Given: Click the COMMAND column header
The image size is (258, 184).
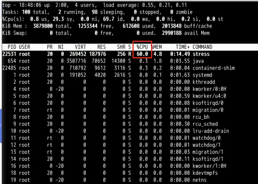Looking at the screenshot, I should click(202, 47).
